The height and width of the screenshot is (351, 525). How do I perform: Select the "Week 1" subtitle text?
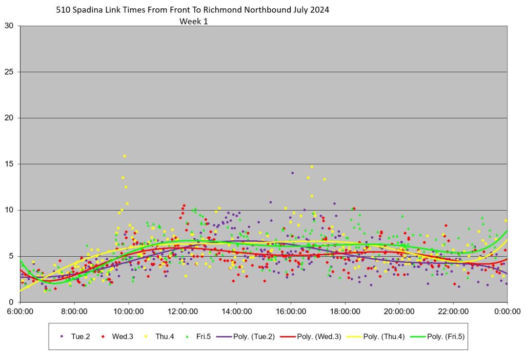tap(193, 21)
